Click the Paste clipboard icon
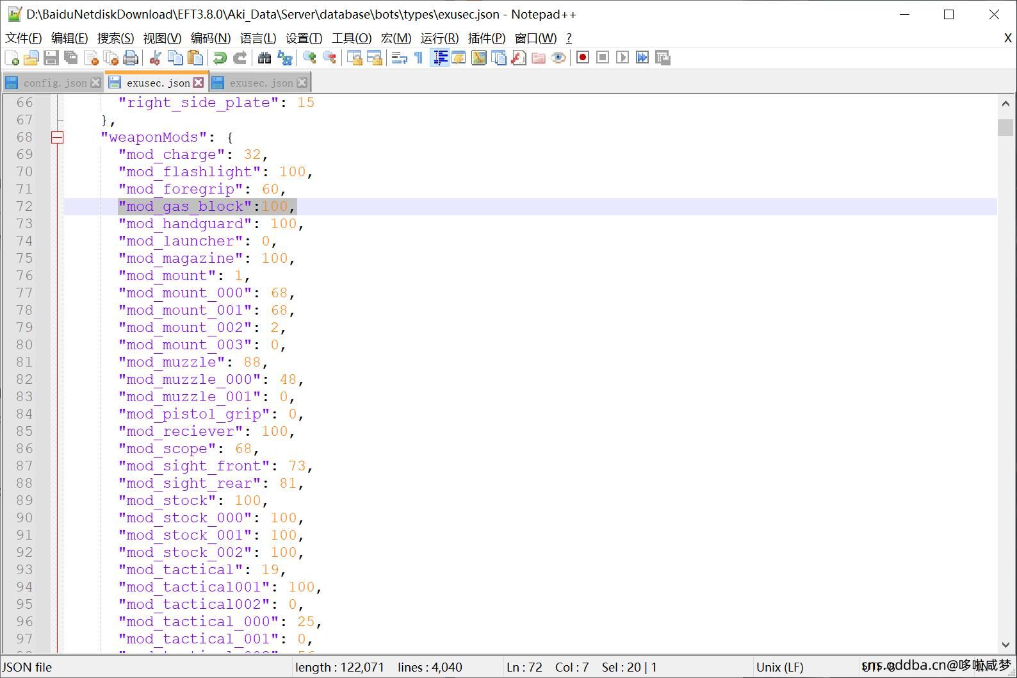The width and height of the screenshot is (1017, 678). pos(195,58)
